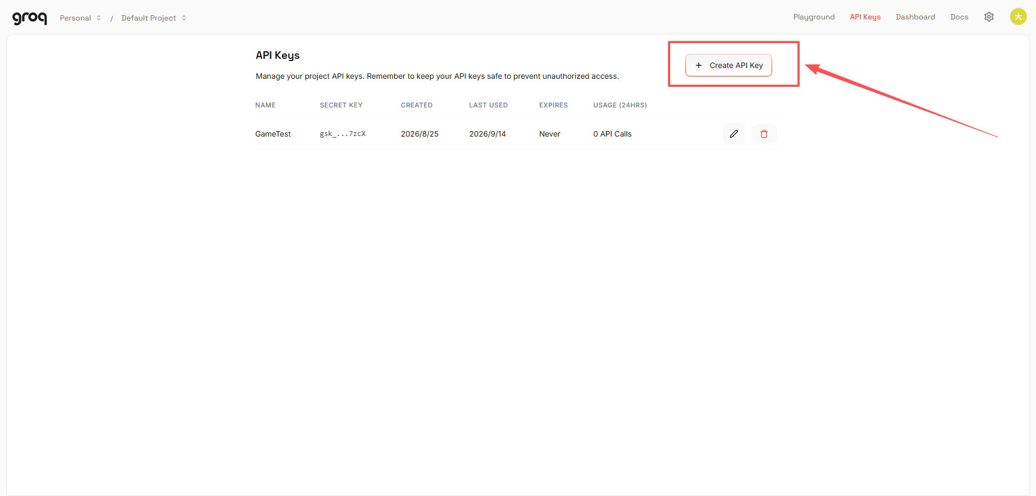Click the created date 2026/8/25
Viewport: 1036px width, 496px height.
pos(419,134)
